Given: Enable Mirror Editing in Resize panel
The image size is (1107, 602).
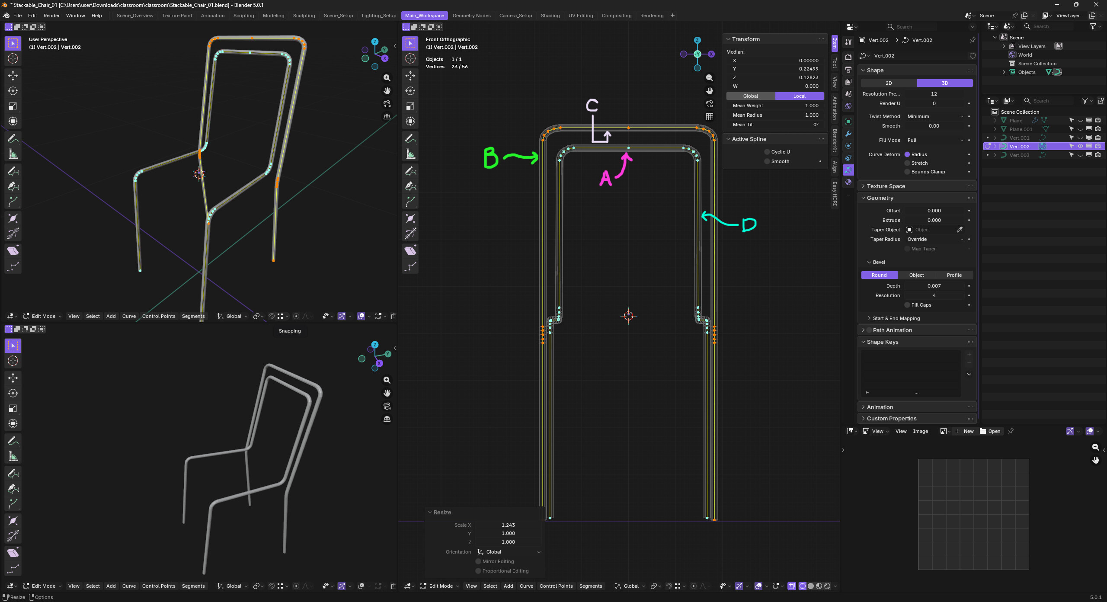Looking at the screenshot, I should pos(478,561).
